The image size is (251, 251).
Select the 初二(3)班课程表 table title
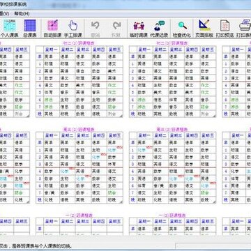click(172, 43)
